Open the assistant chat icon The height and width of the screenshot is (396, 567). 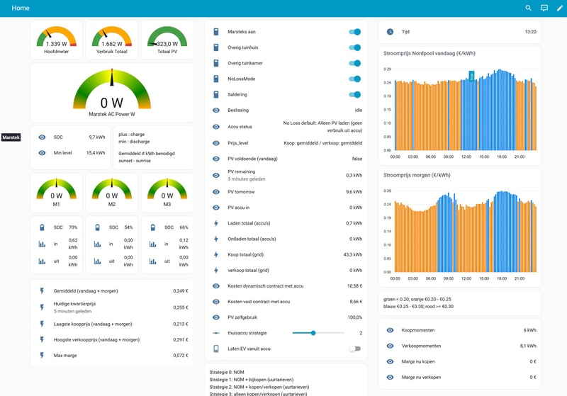point(544,8)
